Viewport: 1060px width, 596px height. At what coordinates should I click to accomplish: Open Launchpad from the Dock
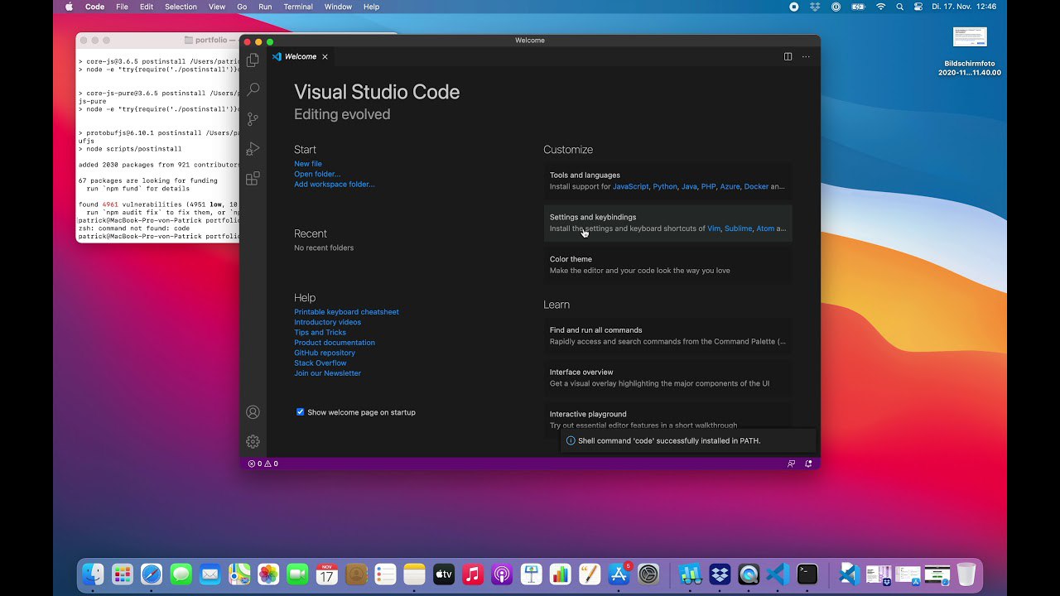click(x=123, y=574)
